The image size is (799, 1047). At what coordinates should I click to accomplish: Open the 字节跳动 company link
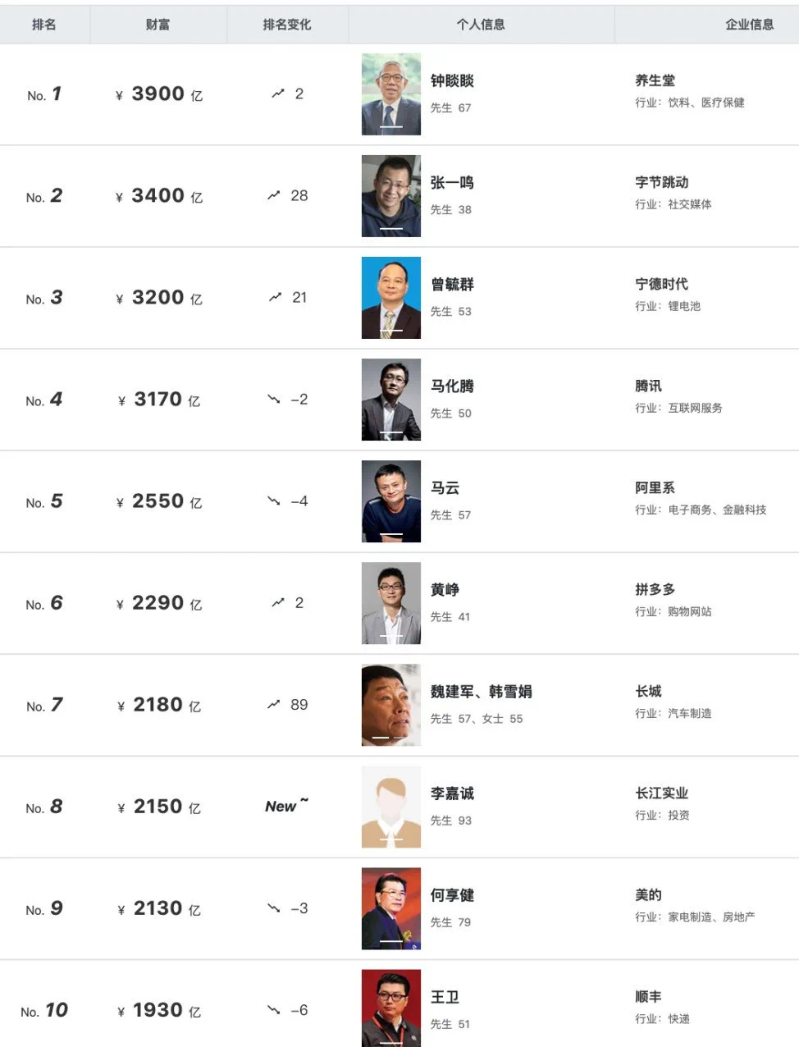click(662, 182)
